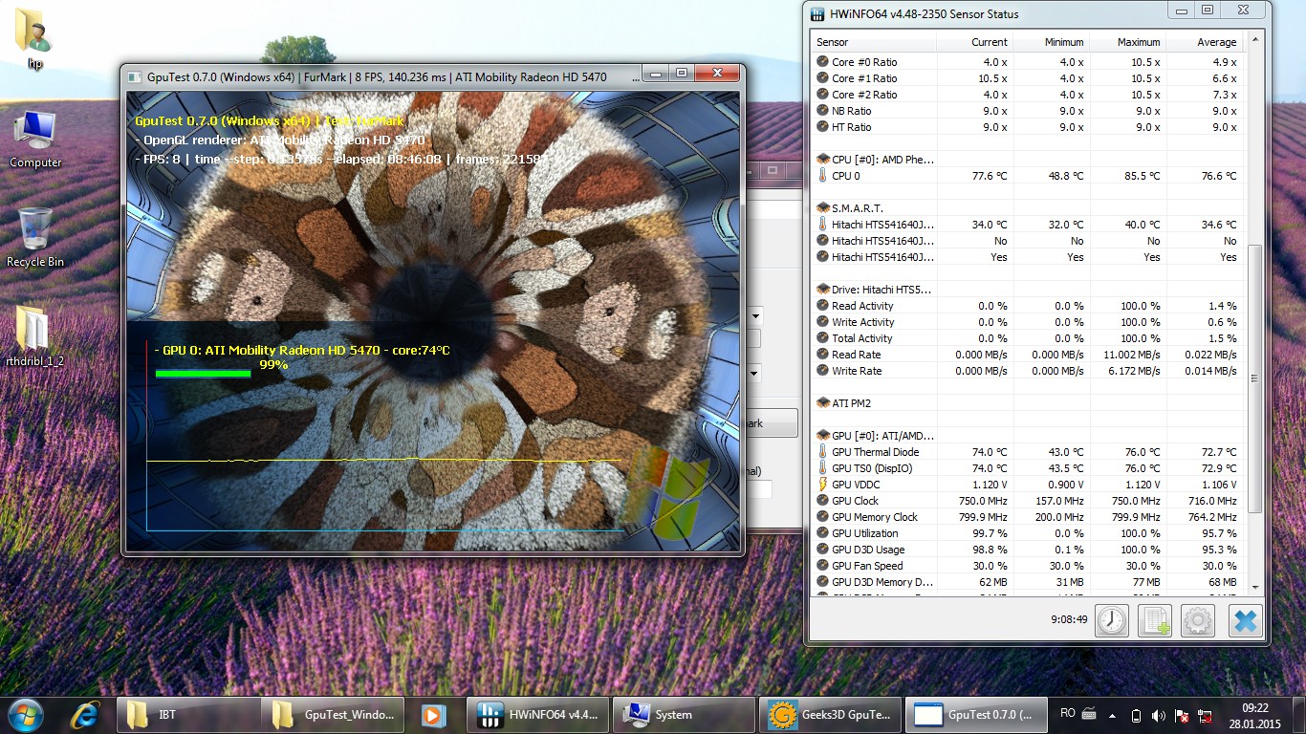Select the 'Write Rate' sensor row
The width and height of the screenshot is (1306, 734).
(1027, 371)
